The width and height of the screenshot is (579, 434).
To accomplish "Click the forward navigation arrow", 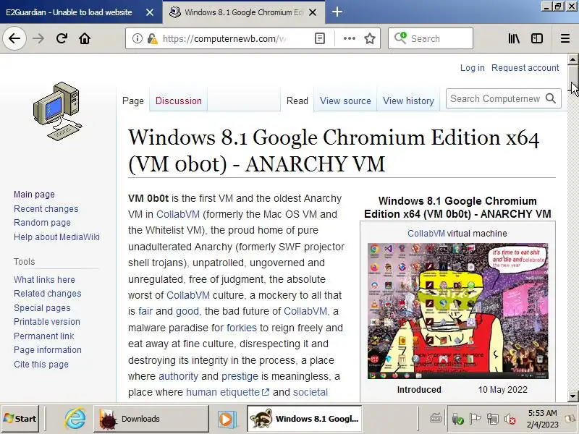I will tap(38, 38).
